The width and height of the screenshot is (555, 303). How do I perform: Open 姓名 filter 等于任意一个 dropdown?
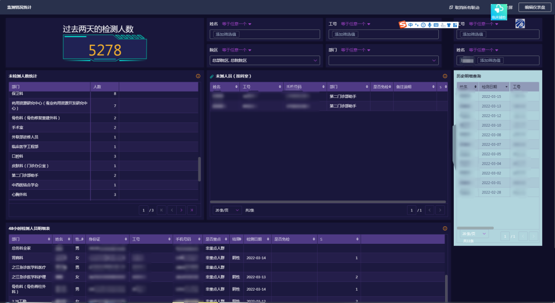(x=236, y=24)
